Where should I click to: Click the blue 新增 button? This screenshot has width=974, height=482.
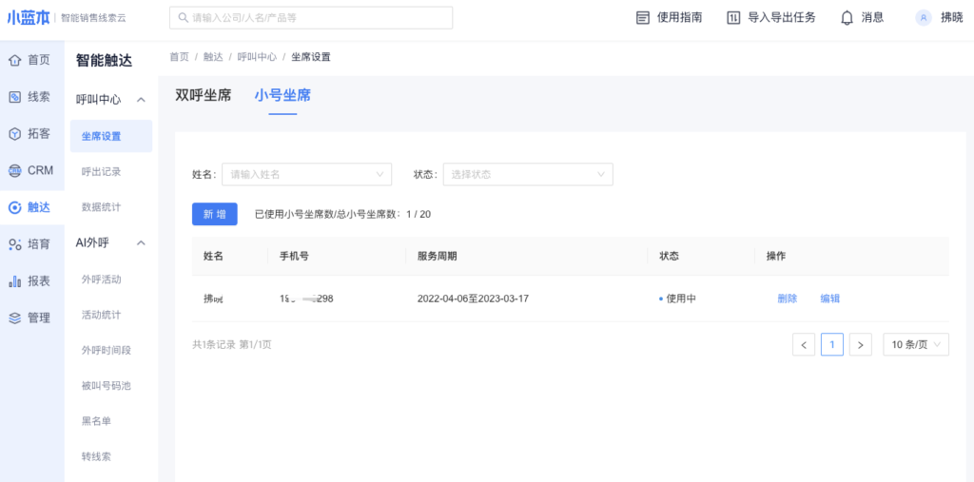(x=214, y=214)
